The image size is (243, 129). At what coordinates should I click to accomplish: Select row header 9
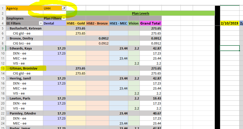point(3,48)
